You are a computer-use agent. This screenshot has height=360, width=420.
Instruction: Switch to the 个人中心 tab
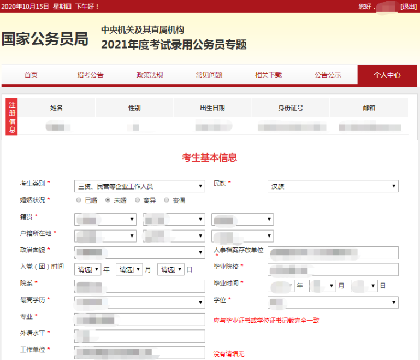(387, 75)
